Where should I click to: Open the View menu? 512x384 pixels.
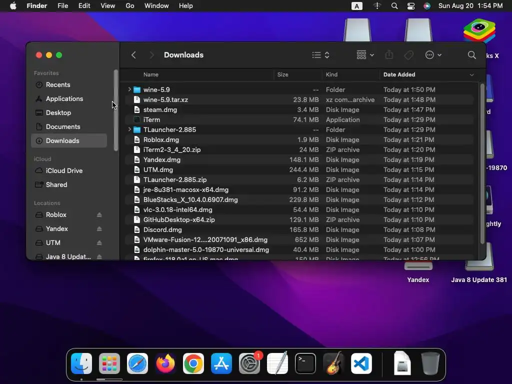(x=108, y=6)
